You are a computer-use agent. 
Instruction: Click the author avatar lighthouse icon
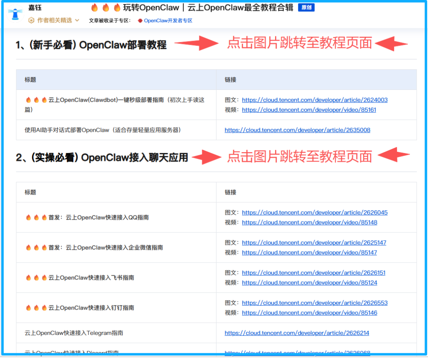[15, 13]
